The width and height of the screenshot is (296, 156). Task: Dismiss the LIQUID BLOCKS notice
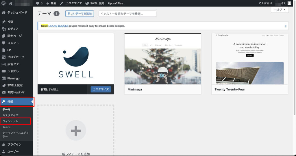click(285, 26)
